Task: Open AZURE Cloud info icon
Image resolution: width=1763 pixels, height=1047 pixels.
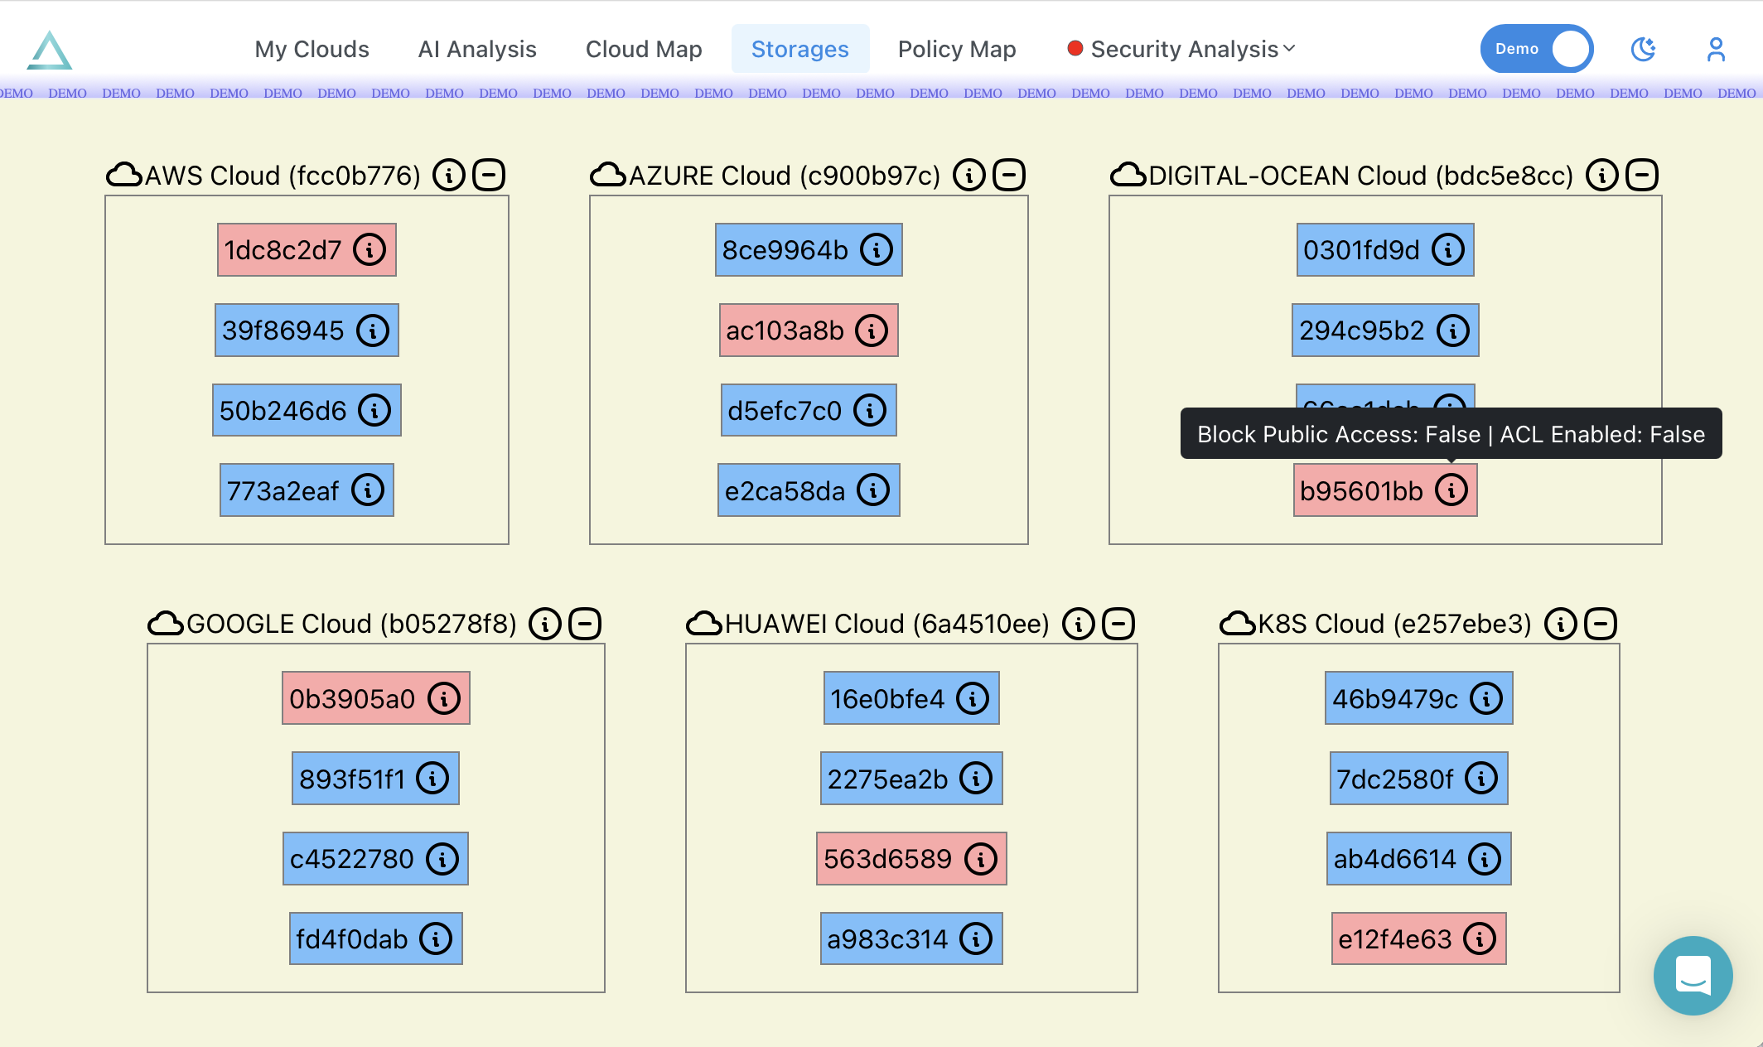Action: click(x=969, y=175)
